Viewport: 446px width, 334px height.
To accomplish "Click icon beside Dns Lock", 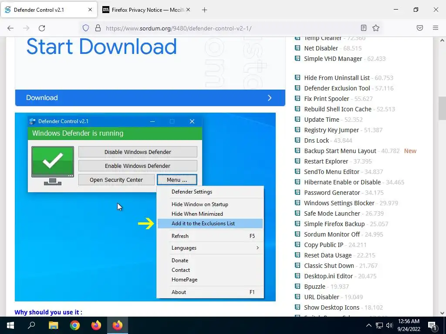I will point(297,140).
